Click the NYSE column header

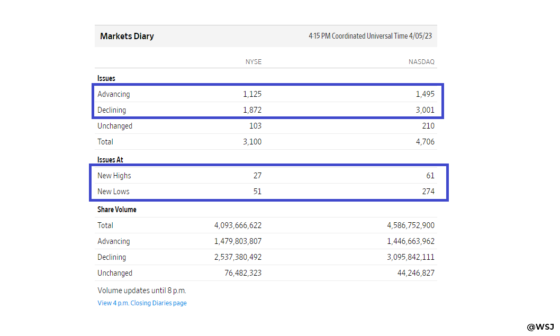point(253,62)
